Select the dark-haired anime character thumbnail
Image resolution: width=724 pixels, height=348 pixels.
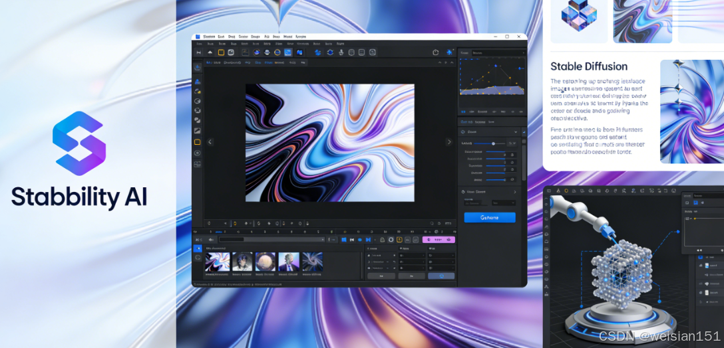pyautogui.click(x=242, y=262)
